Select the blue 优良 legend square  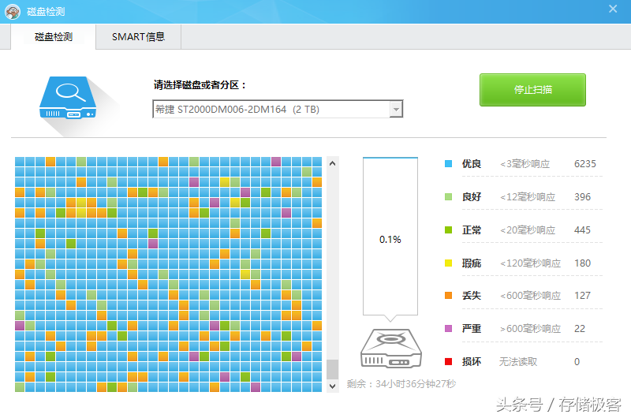[x=448, y=164]
